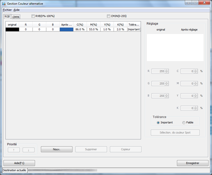Select the Important tolerance radio button
Screen dimensions: 212x175
[158, 123]
